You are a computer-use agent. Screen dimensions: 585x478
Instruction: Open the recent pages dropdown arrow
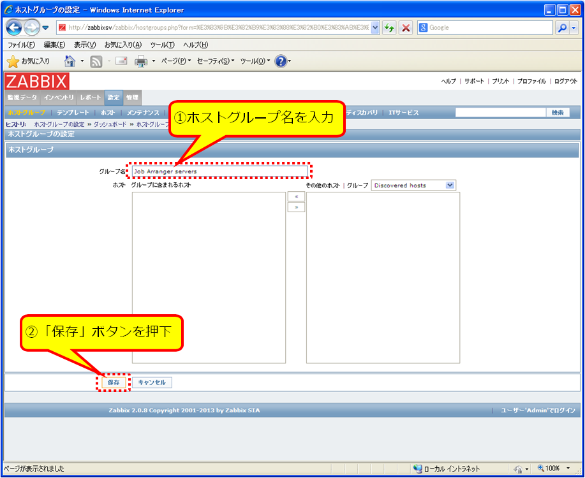(x=45, y=28)
